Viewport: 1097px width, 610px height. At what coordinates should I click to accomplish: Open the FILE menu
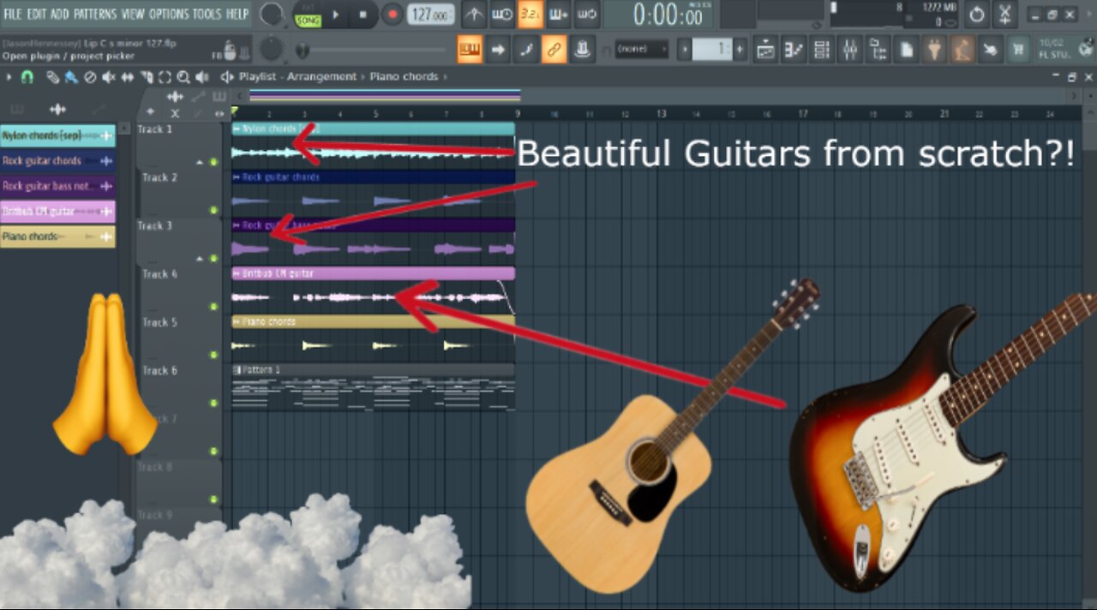tap(13, 14)
